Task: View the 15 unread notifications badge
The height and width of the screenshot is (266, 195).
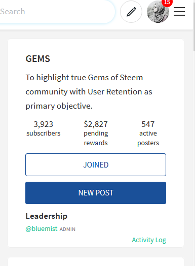Action: pos(167,3)
